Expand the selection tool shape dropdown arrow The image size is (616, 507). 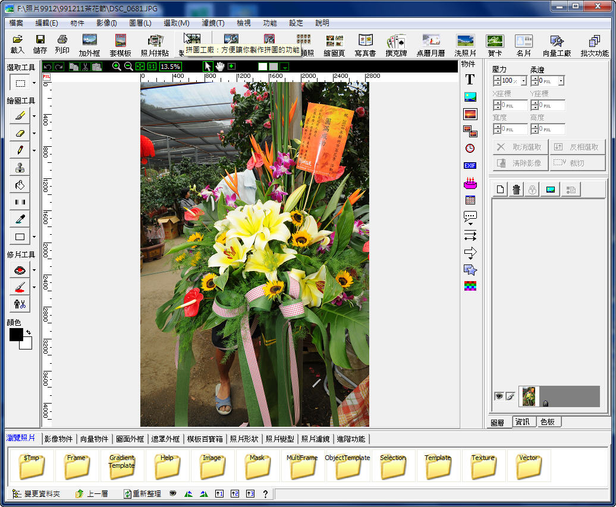tap(34, 83)
